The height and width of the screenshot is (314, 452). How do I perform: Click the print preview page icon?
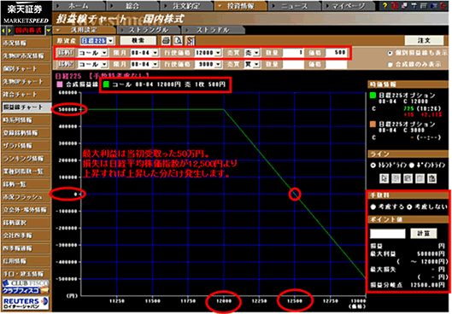pos(178,41)
